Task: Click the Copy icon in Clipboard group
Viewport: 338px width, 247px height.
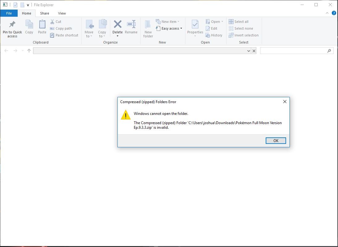Action: [29, 24]
